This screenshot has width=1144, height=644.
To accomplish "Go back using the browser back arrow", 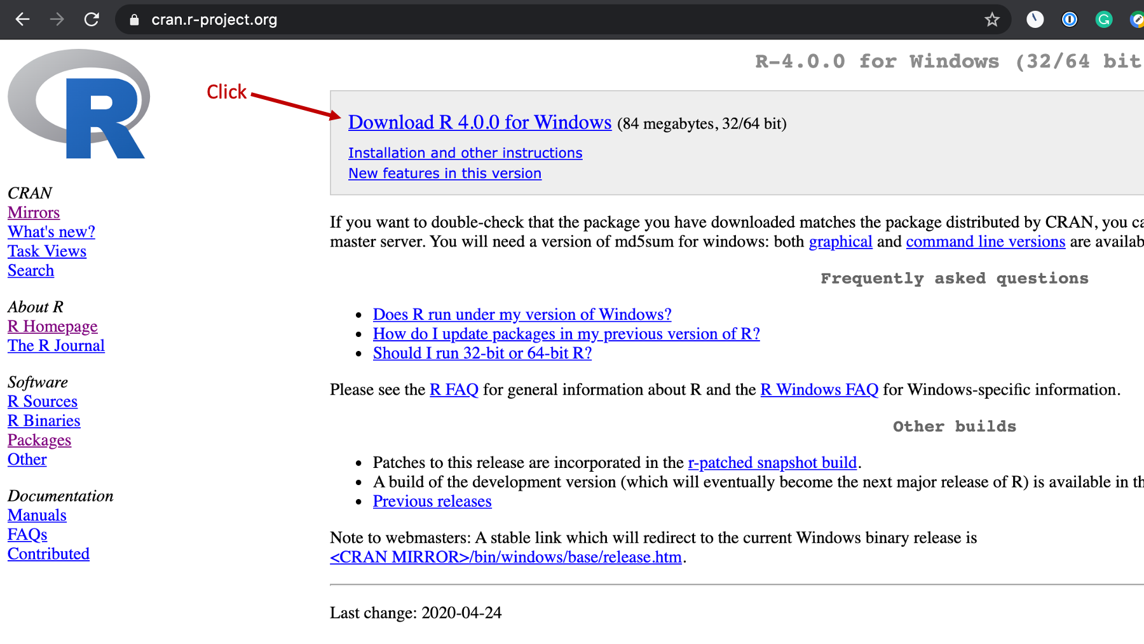I will tap(22, 20).
